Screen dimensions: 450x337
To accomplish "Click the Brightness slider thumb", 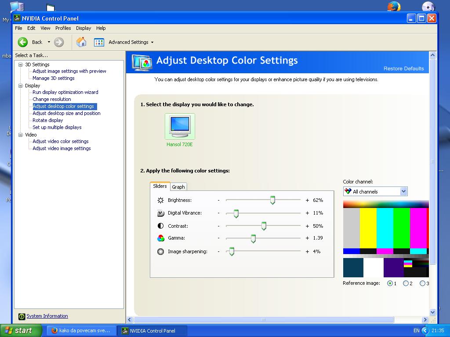I will click(x=272, y=200).
